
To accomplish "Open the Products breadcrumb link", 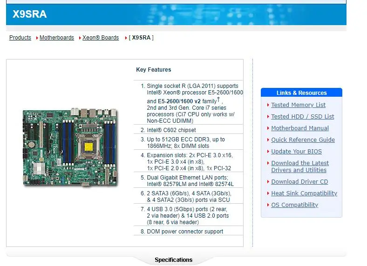I will click(20, 38).
